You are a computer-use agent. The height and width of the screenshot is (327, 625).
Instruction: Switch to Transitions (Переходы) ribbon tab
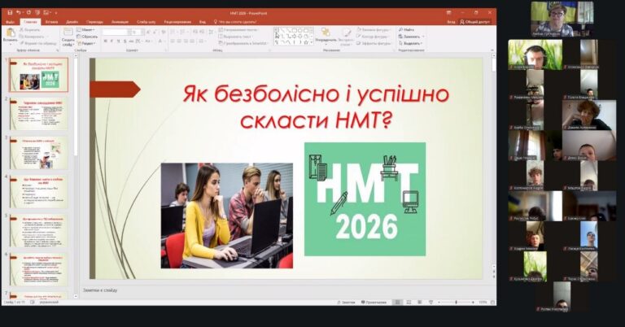point(95,22)
